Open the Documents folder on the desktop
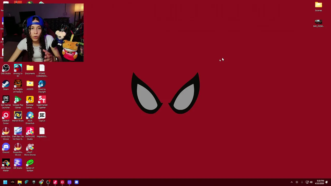The height and width of the screenshot is (186, 331). click(30, 69)
